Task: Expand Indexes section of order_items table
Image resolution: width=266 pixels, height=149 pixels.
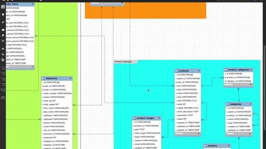Action: click(32, 67)
